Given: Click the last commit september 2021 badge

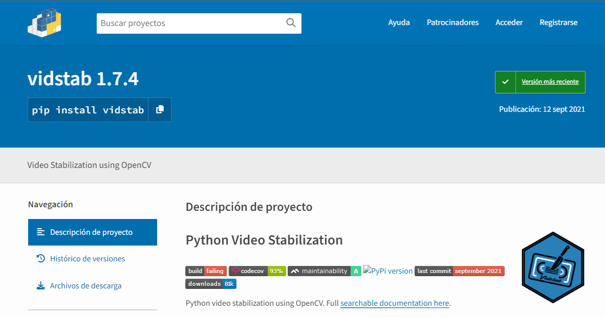Looking at the screenshot, I should coord(460,271).
